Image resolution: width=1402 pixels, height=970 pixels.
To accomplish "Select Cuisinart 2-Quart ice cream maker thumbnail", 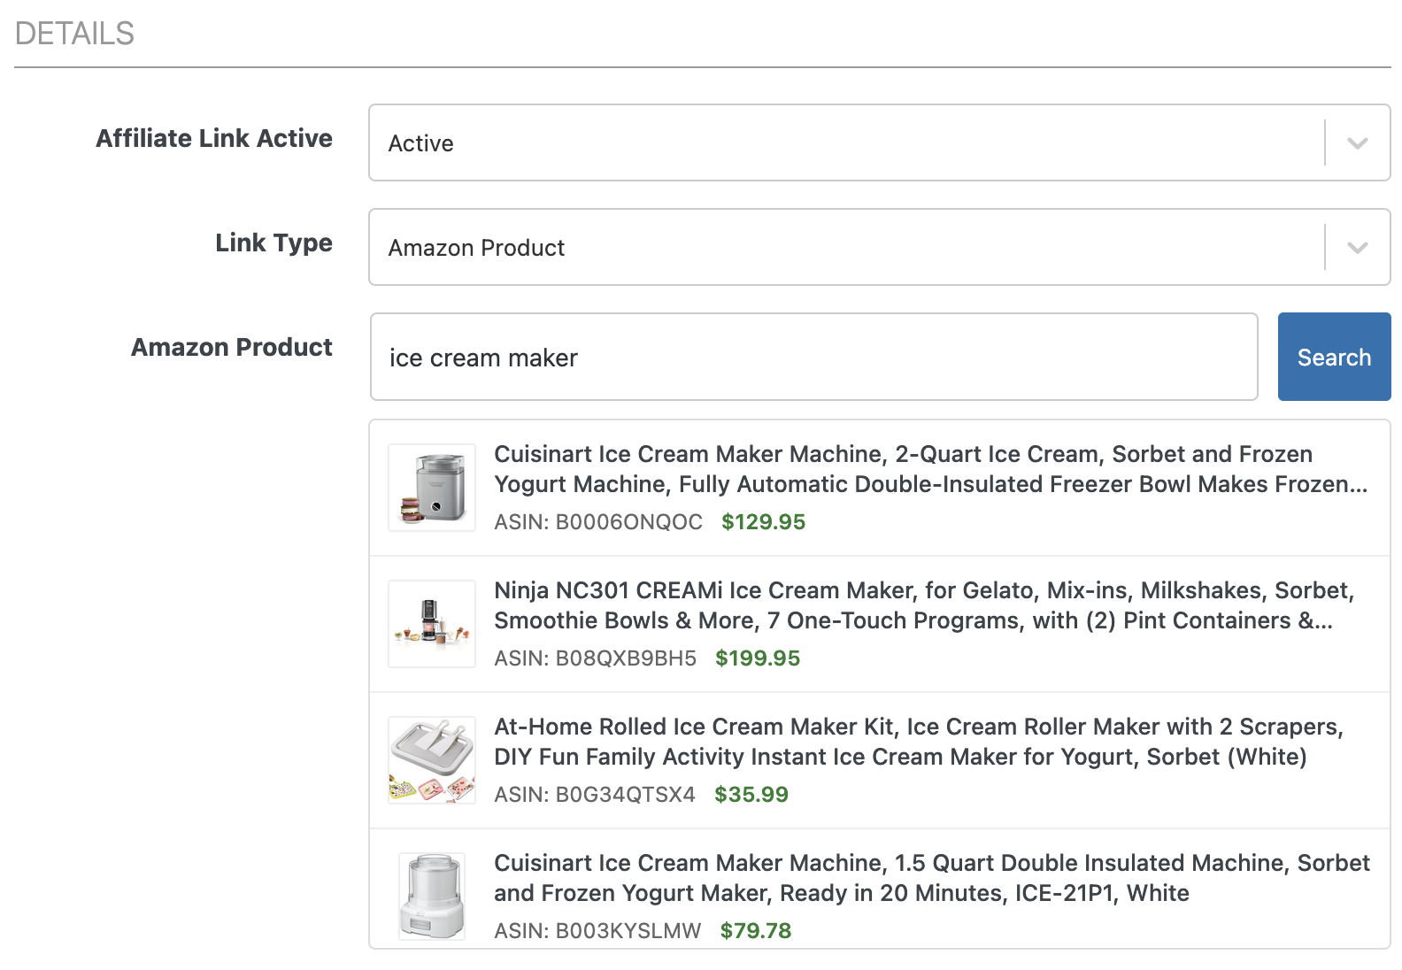I will click(432, 488).
